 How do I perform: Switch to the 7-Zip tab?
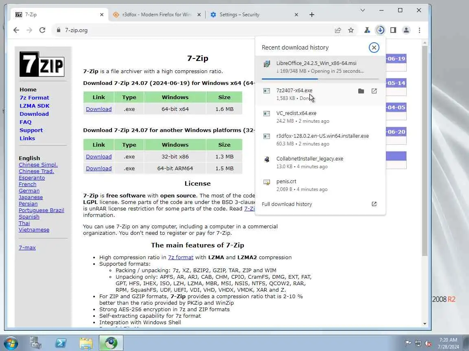[x=58, y=14]
